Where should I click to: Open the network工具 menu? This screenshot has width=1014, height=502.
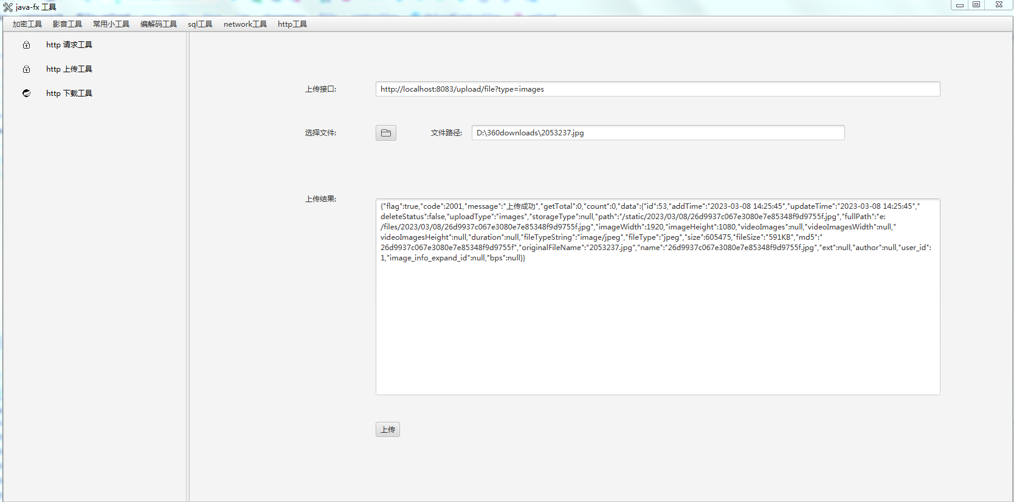(x=245, y=24)
